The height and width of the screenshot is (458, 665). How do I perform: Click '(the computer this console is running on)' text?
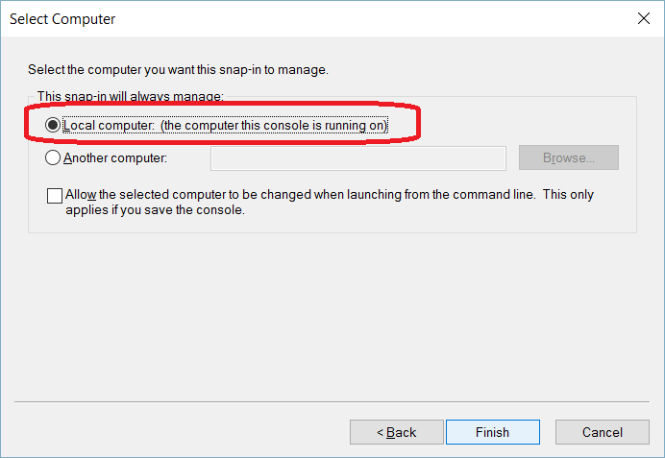pos(274,126)
